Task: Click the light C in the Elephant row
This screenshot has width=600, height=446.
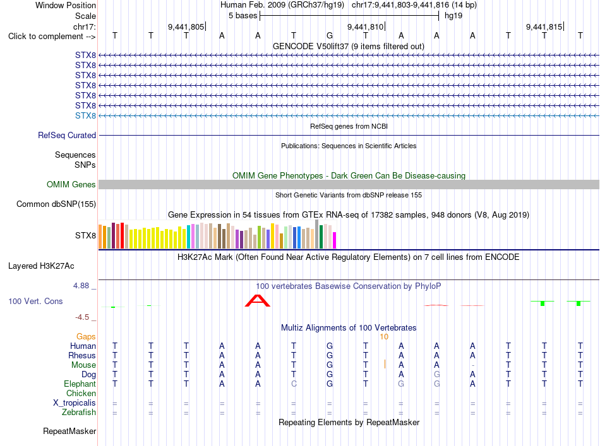Action: point(294,384)
